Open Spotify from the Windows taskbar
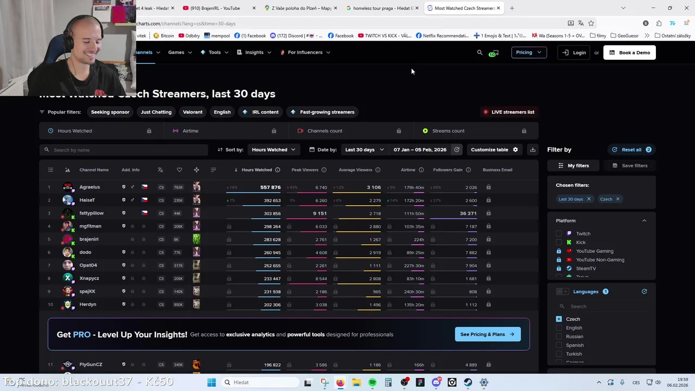Viewport: 695px width, 391px height. (x=372, y=382)
